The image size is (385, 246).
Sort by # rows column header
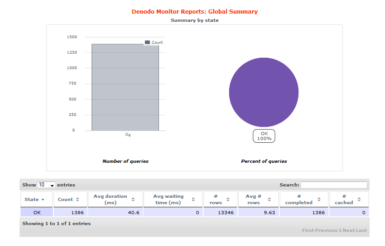pyautogui.click(x=221, y=200)
